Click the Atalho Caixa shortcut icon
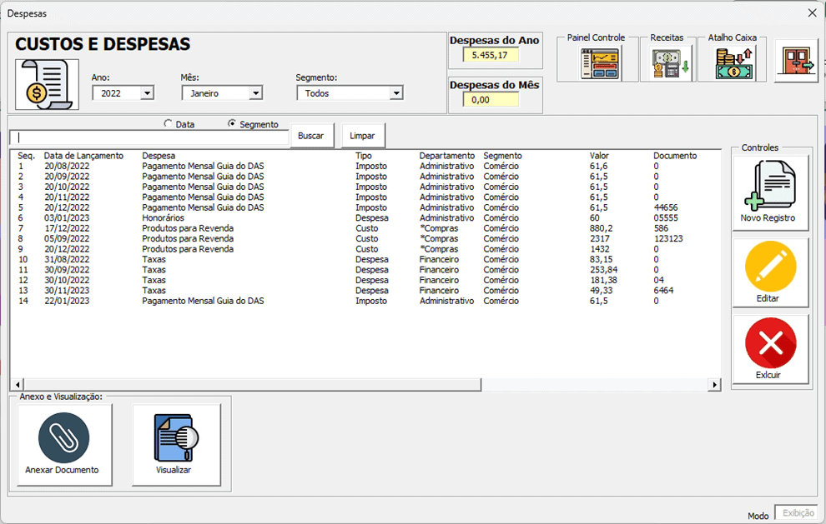This screenshot has width=826, height=524. click(732, 63)
